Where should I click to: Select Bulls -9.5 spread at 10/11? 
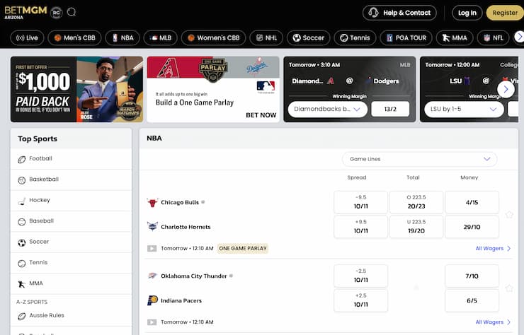click(360, 202)
